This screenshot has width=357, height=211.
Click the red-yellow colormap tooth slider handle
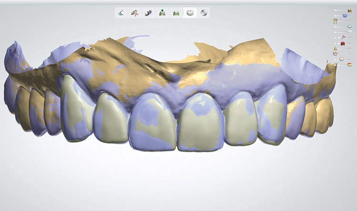350,65
